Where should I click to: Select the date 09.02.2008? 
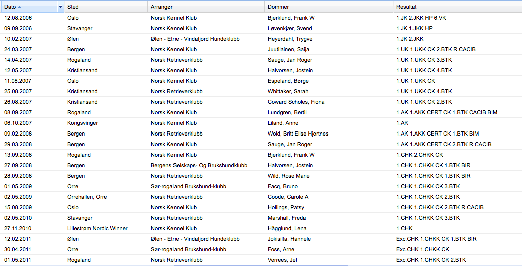coord(18,134)
